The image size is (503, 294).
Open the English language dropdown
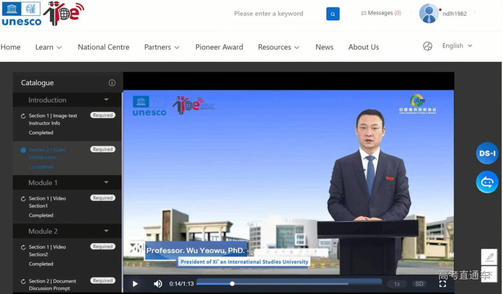tap(457, 46)
